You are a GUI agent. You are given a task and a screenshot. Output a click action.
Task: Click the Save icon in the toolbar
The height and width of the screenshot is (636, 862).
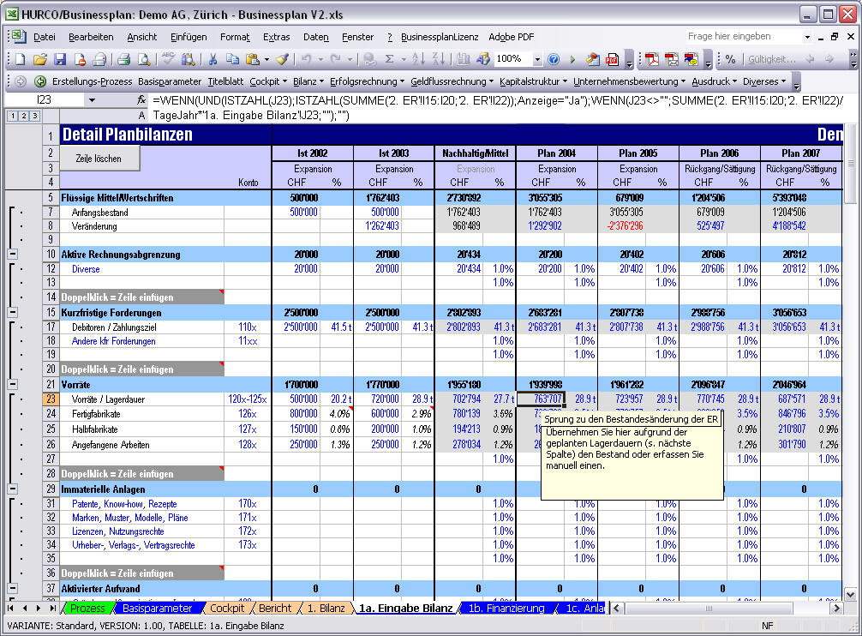(x=60, y=59)
